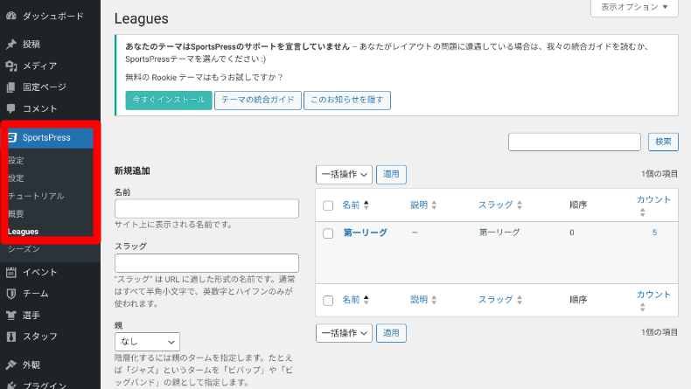Screen dimensions: 691x389
Task: Click the plugin icon beside プラグイン
Action: [x=11, y=386]
